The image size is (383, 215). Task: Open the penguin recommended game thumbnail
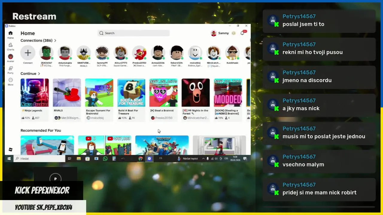point(47,145)
